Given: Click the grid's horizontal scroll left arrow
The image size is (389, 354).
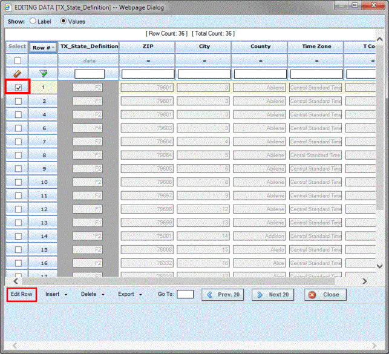Looking at the screenshot, I should 16,281.
